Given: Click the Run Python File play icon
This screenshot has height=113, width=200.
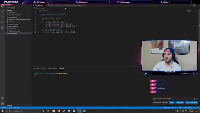Looking at the screenshot, I should (191, 5).
